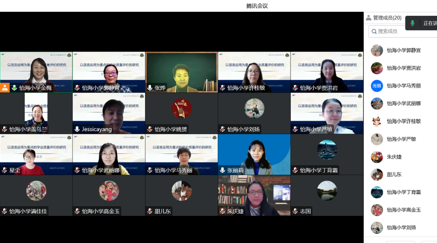
Task: Click the member icon beside 管理成员(20)
Action: 369,18
